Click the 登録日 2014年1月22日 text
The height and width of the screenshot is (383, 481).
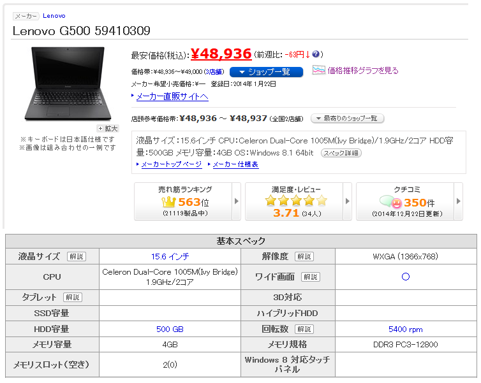tap(243, 84)
